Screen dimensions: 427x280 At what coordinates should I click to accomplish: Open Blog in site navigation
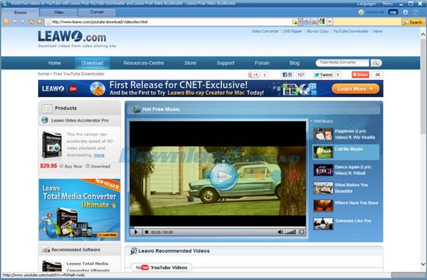(x=294, y=63)
